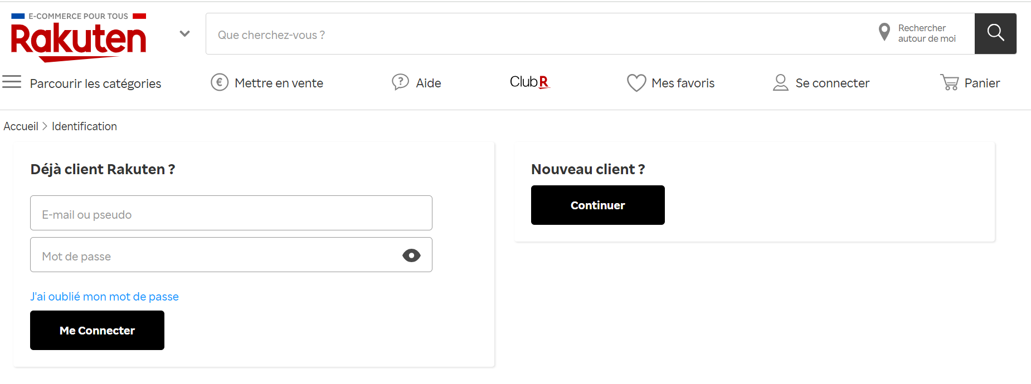Open 'Mes favoris'
The width and height of the screenshot is (1031, 384).
point(683,83)
